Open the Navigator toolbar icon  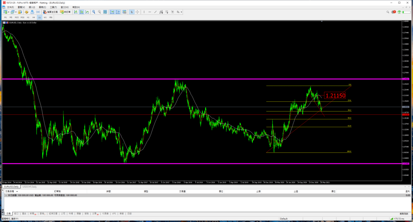pyautogui.click(x=32, y=12)
